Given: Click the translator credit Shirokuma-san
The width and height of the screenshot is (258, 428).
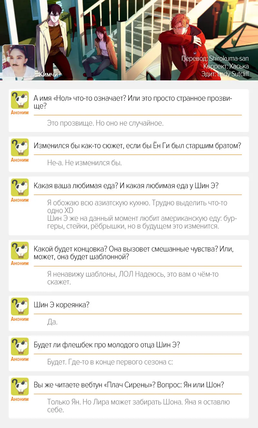Looking at the screenshot, I should tap(229, 59).
